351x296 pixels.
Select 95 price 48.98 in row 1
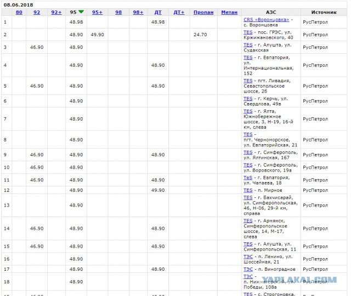76,22
